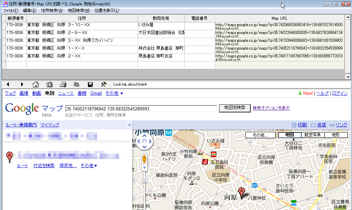The height and width of the screenshot is (210, 352).
Task: Click the 保存先... link under result A
Action: 68,166
